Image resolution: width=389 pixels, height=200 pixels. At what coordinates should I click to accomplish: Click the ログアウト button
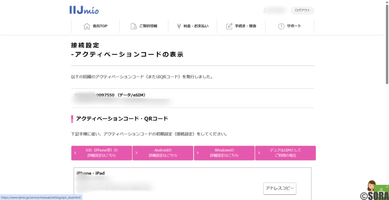pyautogui.click(x=302, y=10)
